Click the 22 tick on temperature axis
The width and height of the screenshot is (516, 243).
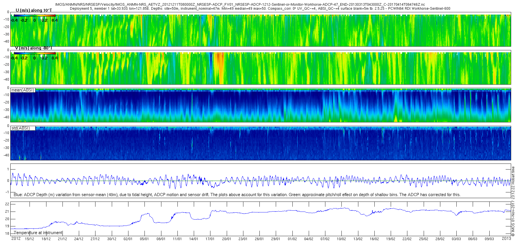[x=7, y=204]
